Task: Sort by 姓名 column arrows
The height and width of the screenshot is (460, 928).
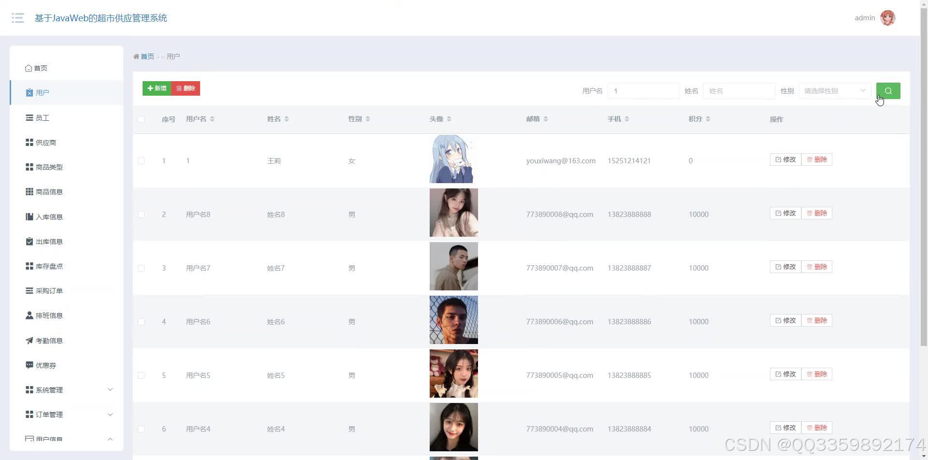Action: [287, 119]
